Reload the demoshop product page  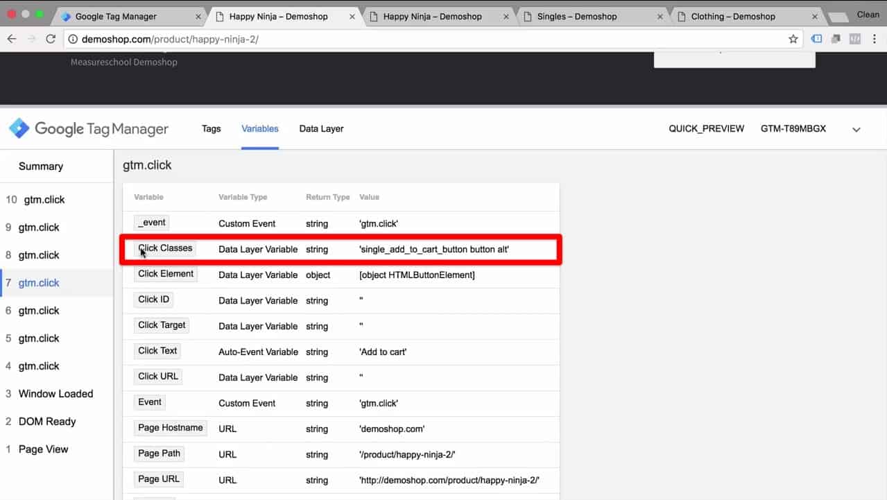pyautogui.click(x=51, y=40)
